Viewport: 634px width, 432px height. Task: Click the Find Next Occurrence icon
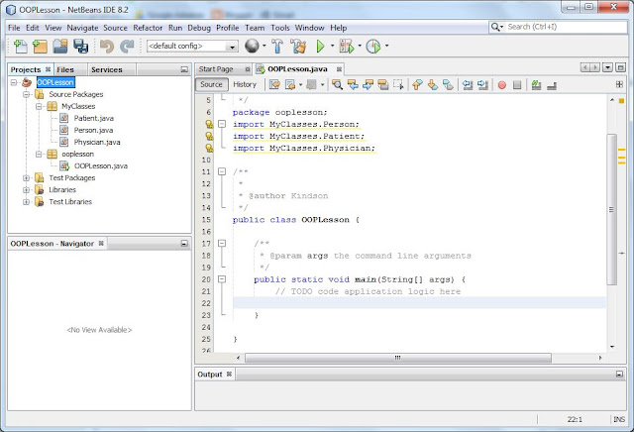point(368,84)
